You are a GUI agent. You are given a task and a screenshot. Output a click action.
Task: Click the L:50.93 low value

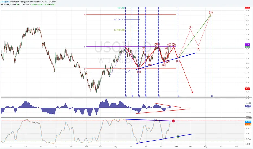click(46, 5)
